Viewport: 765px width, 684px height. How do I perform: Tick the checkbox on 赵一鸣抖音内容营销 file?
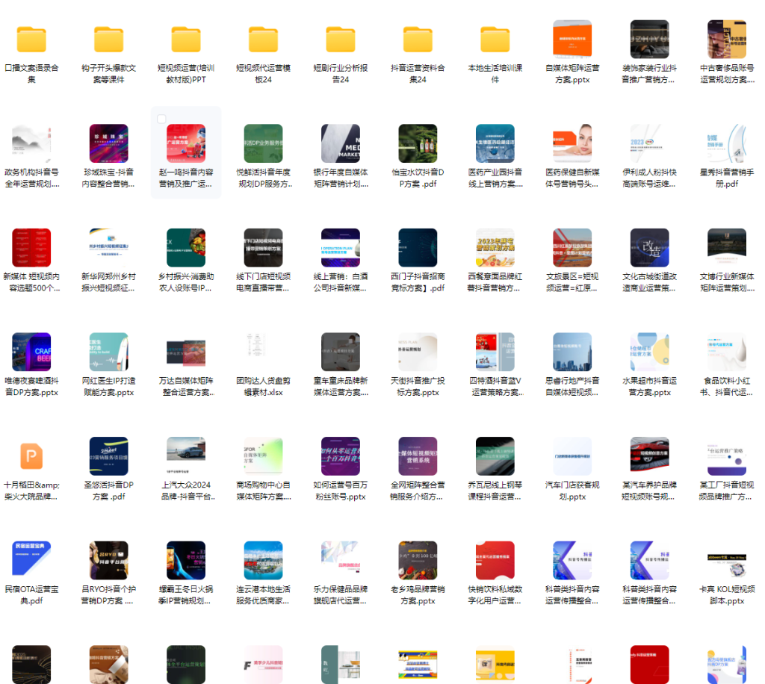(x=162, y=119)
